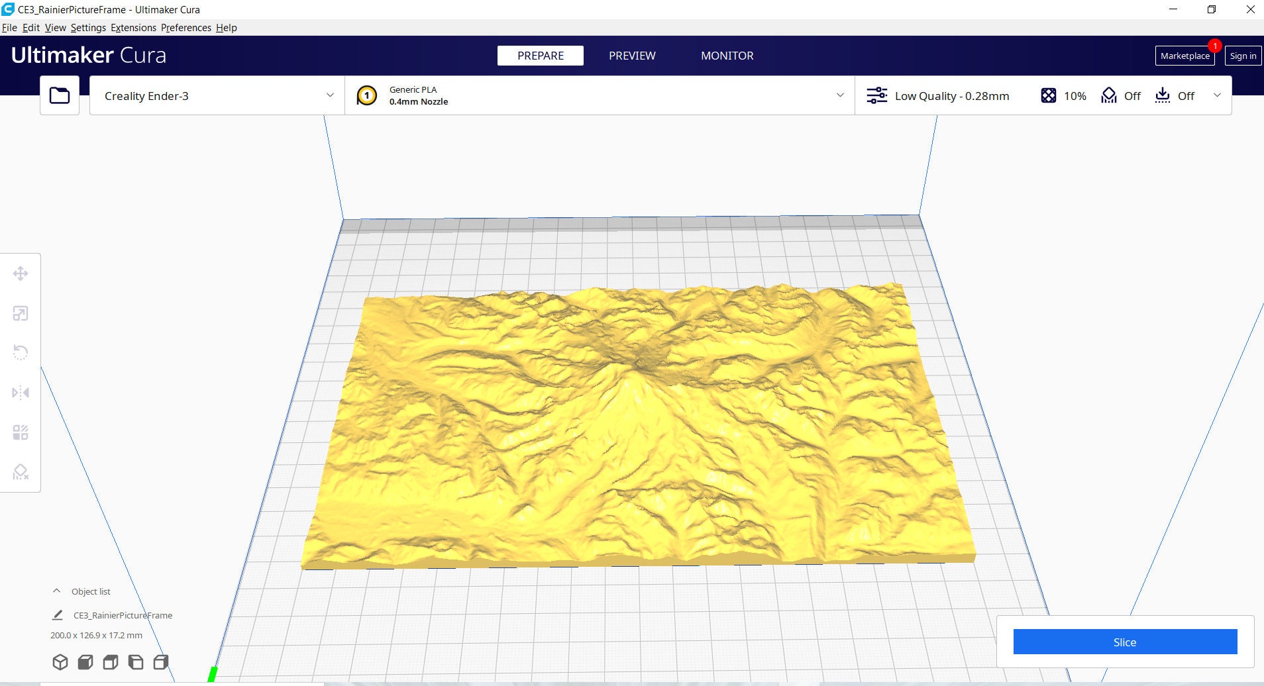Click the Slice button

point(1125,642)
